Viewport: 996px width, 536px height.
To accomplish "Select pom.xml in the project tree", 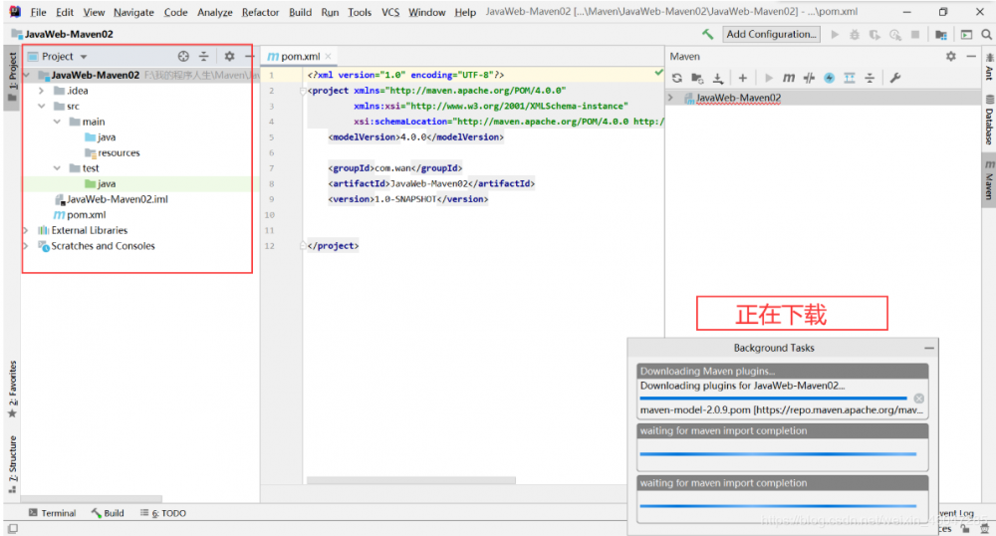I will coord(86,214).
